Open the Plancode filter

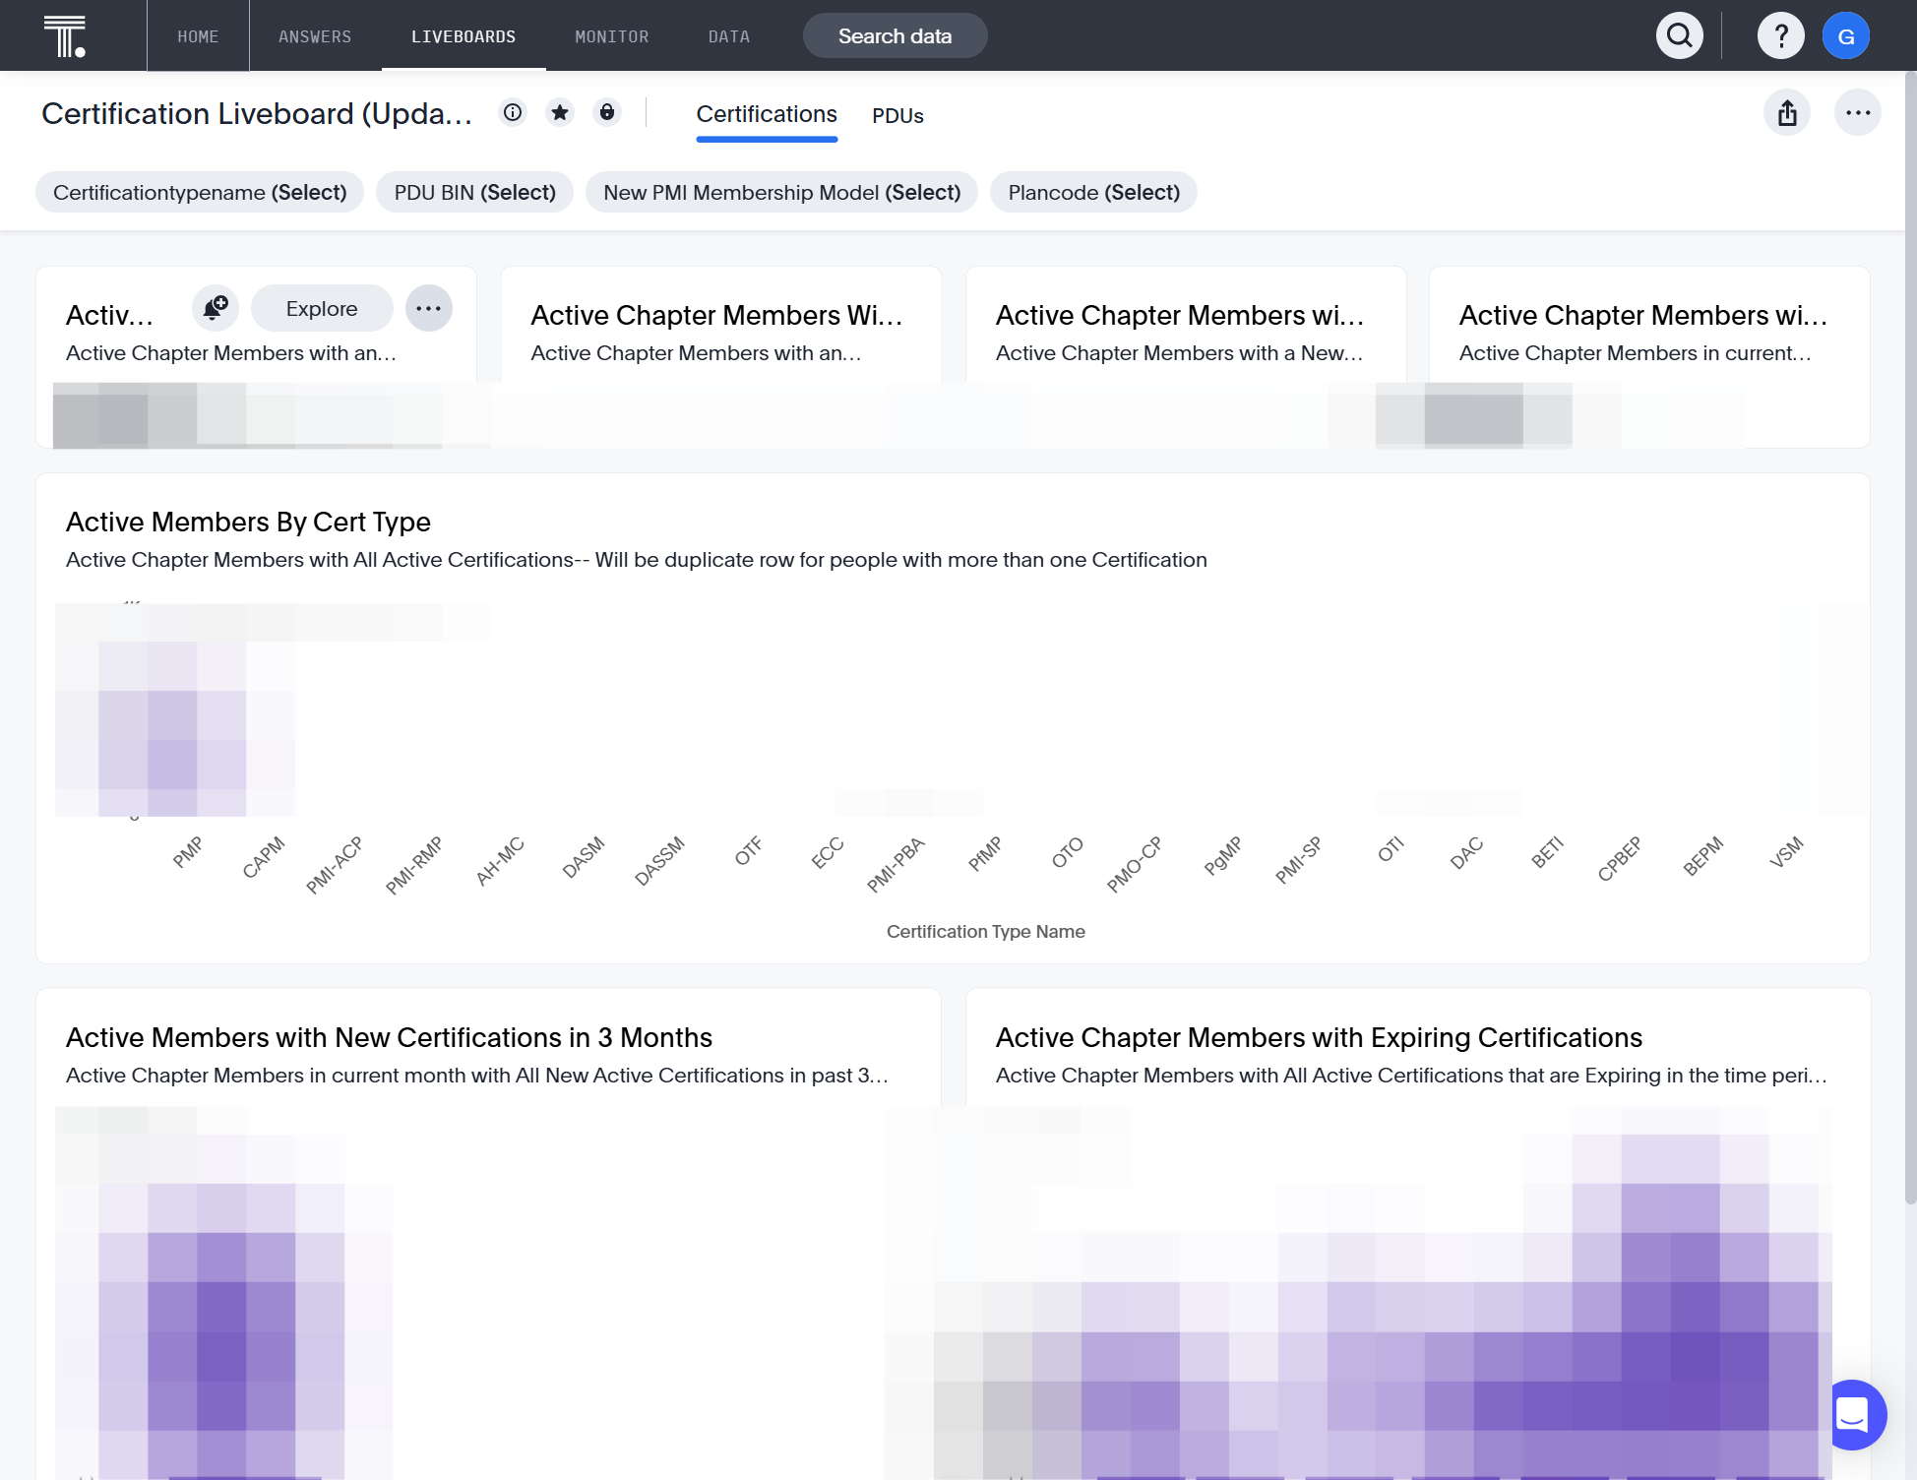coord(1093,193)
